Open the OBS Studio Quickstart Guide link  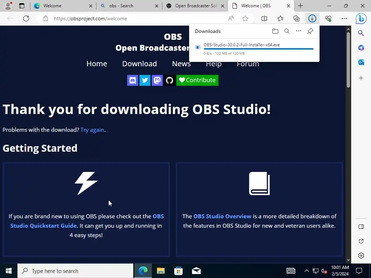point(87,221)
